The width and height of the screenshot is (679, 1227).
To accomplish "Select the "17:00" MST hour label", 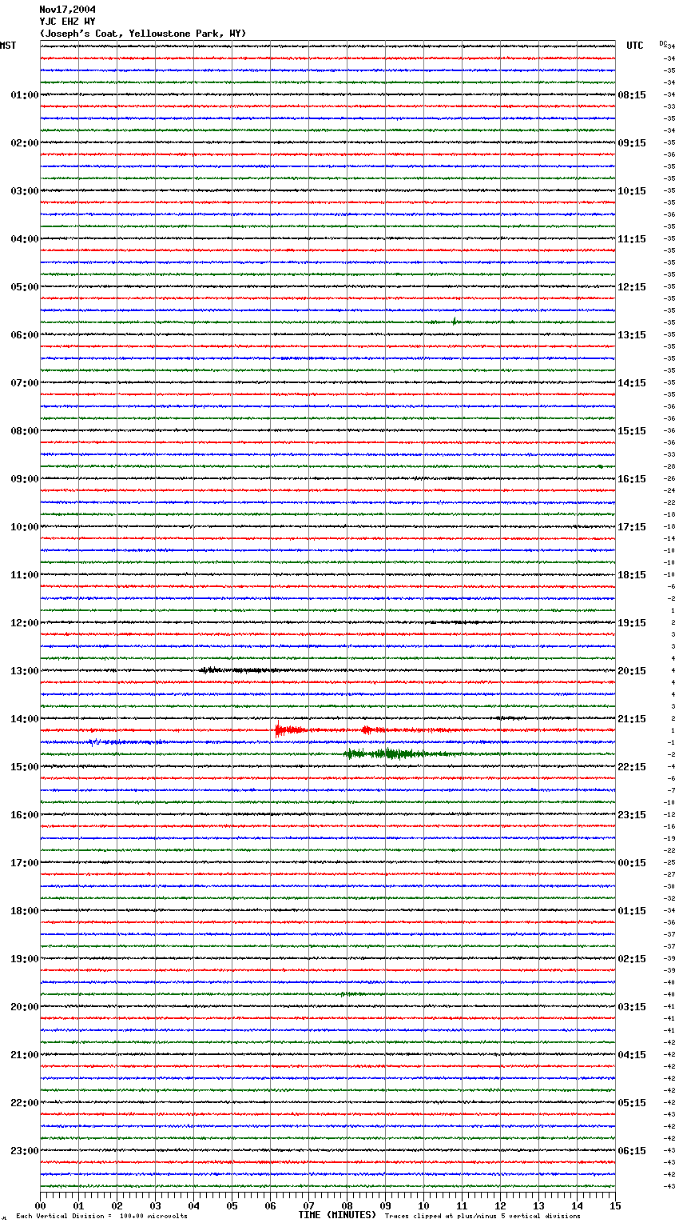I will click(x=25, y=863).
